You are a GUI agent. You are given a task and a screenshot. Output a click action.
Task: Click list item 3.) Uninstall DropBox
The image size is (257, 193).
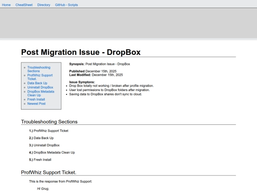[x=44, y=145]
